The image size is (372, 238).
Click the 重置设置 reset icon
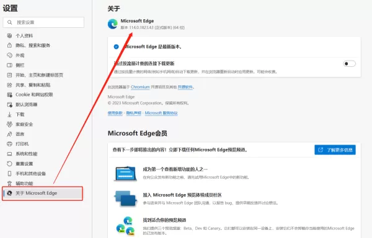click(x=9, y=163)
